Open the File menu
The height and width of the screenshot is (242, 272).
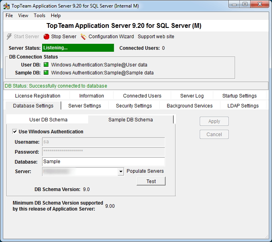pos(9,16)
